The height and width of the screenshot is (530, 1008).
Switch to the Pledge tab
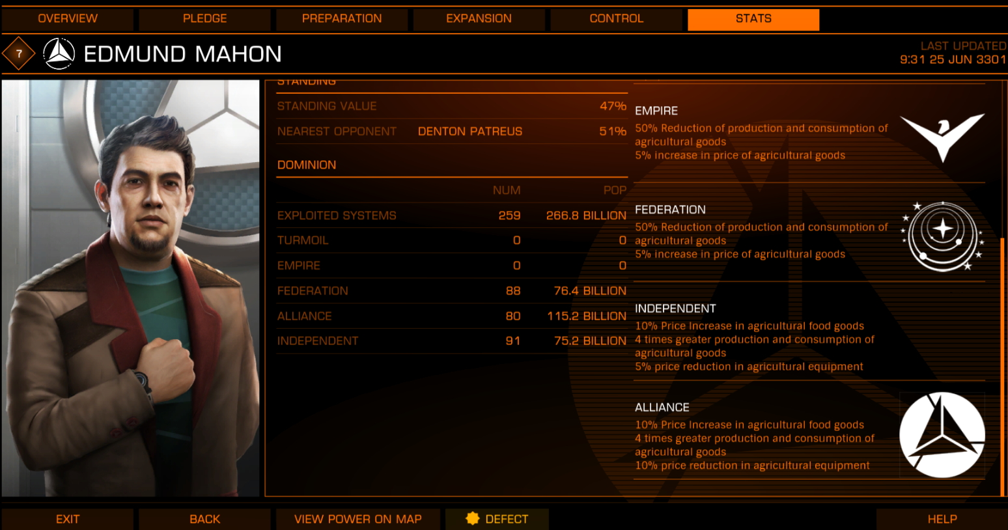pos(205,19)
